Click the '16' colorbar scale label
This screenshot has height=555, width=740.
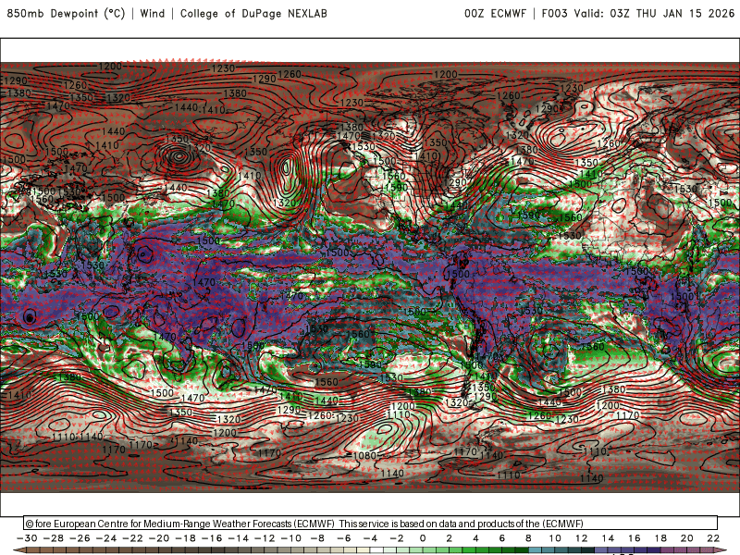(635, 538)
